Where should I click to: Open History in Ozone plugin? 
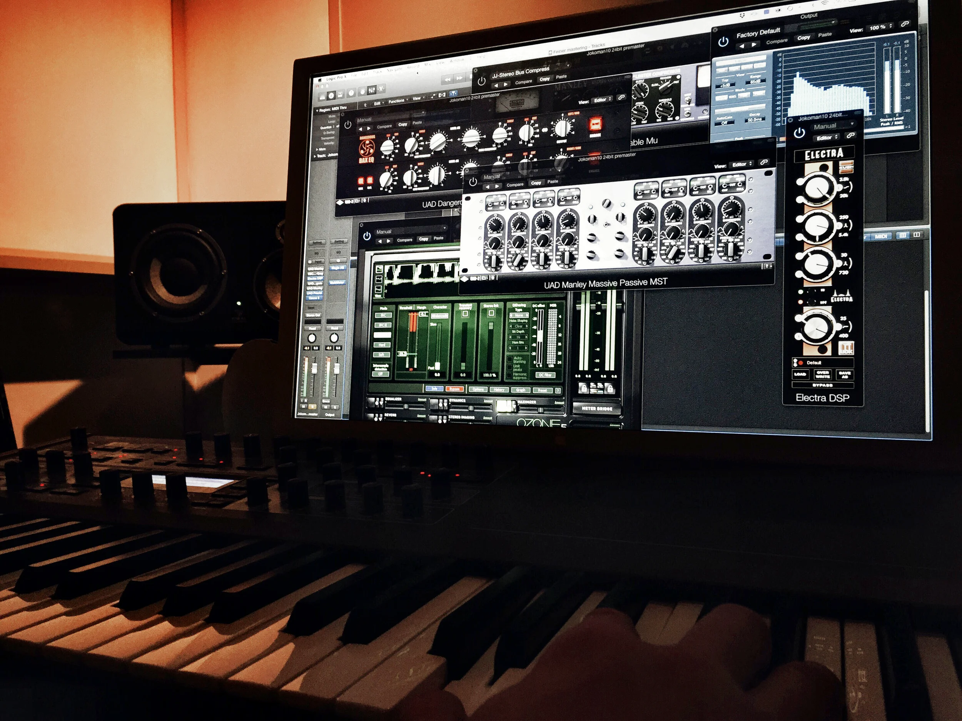tap(499, 390)
